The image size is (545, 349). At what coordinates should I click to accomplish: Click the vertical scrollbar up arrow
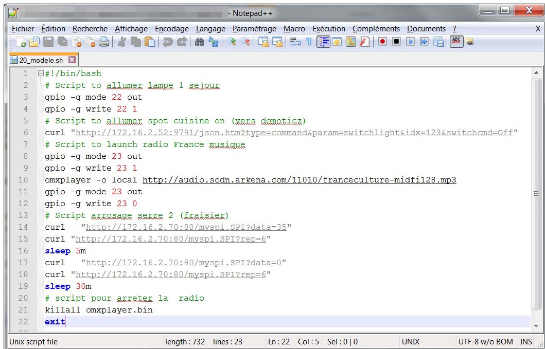click(x=536, y=73)
